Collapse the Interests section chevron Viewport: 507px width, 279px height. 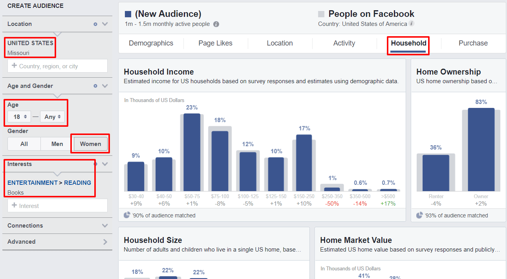[105, 164]
